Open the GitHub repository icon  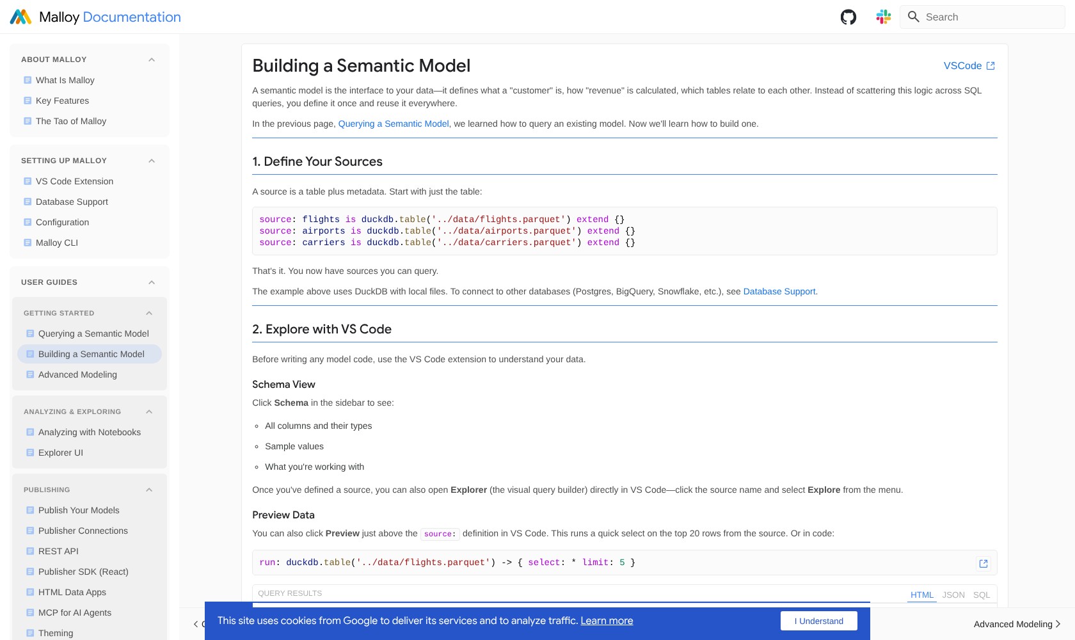pyautogui.click(x=848, y=17)
